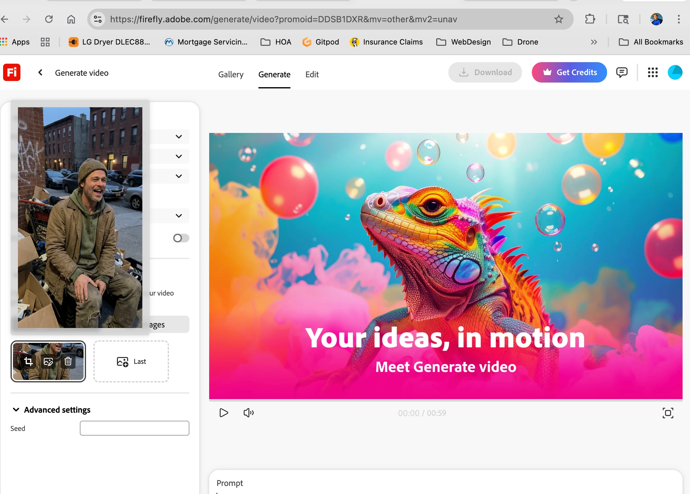The image size is (690, 494).
Task: Click the Get Credits button
Action: pyautogui.click(x=569, y=72)
